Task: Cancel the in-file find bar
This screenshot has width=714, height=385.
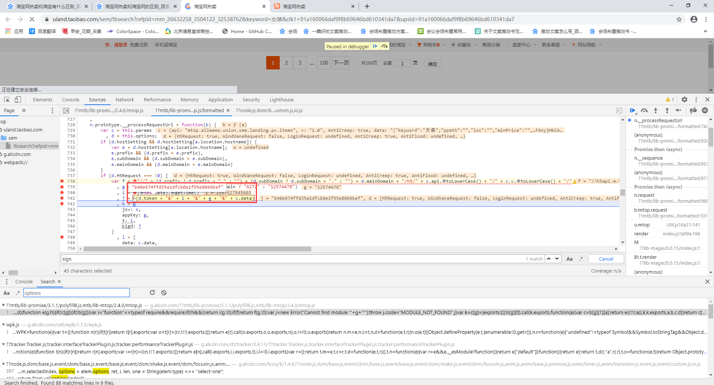Action: pyautogui.click(x=606, y=259)
